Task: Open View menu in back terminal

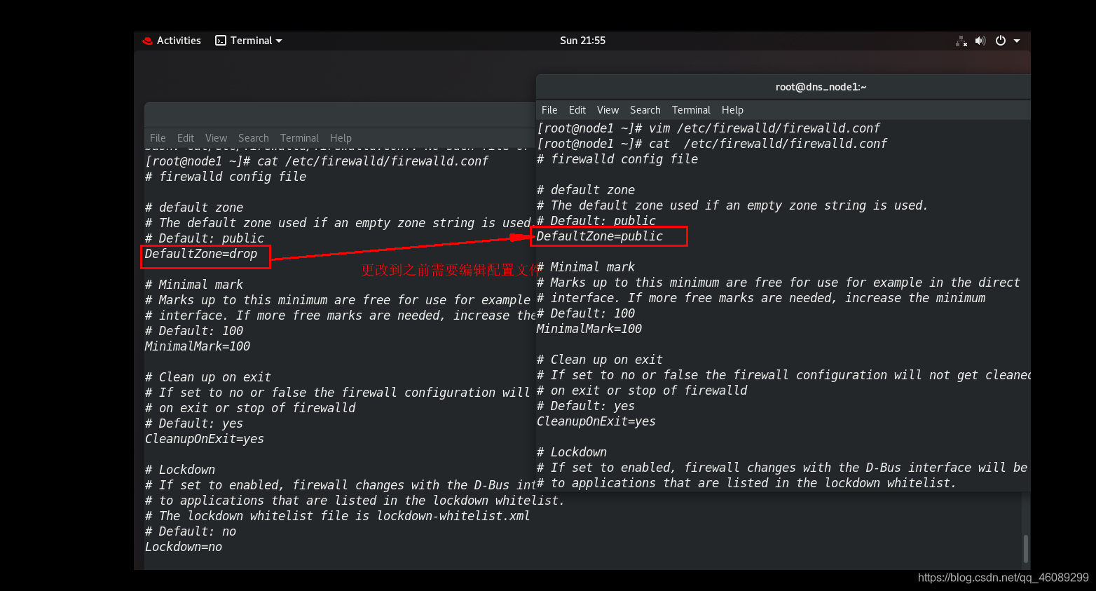Action: pos(216,138)
